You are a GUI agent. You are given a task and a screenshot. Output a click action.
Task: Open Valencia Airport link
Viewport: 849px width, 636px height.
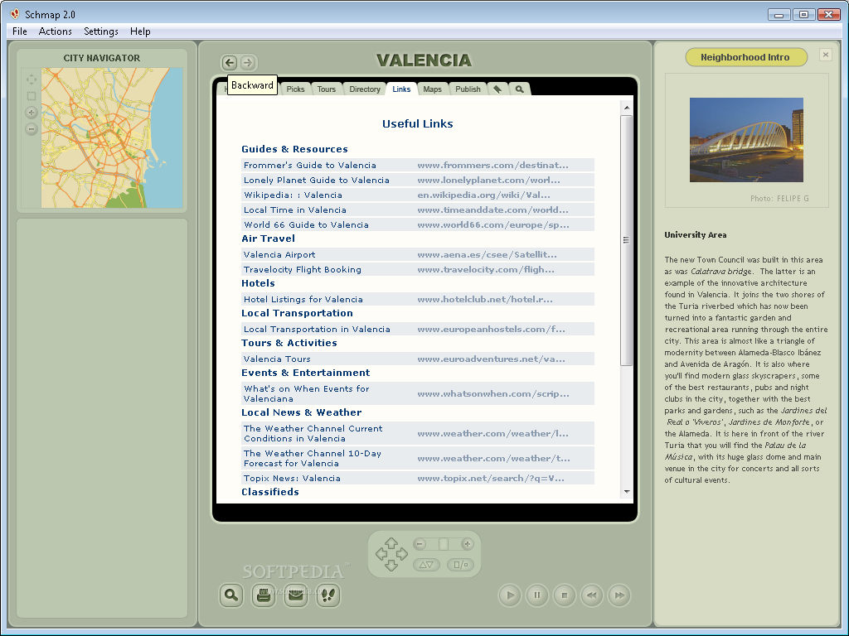[279, 254]
